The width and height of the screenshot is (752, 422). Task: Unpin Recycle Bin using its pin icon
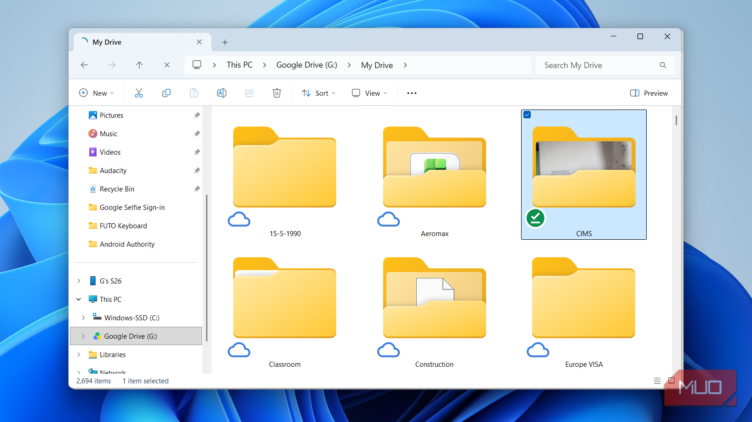[x=197, y=189]
